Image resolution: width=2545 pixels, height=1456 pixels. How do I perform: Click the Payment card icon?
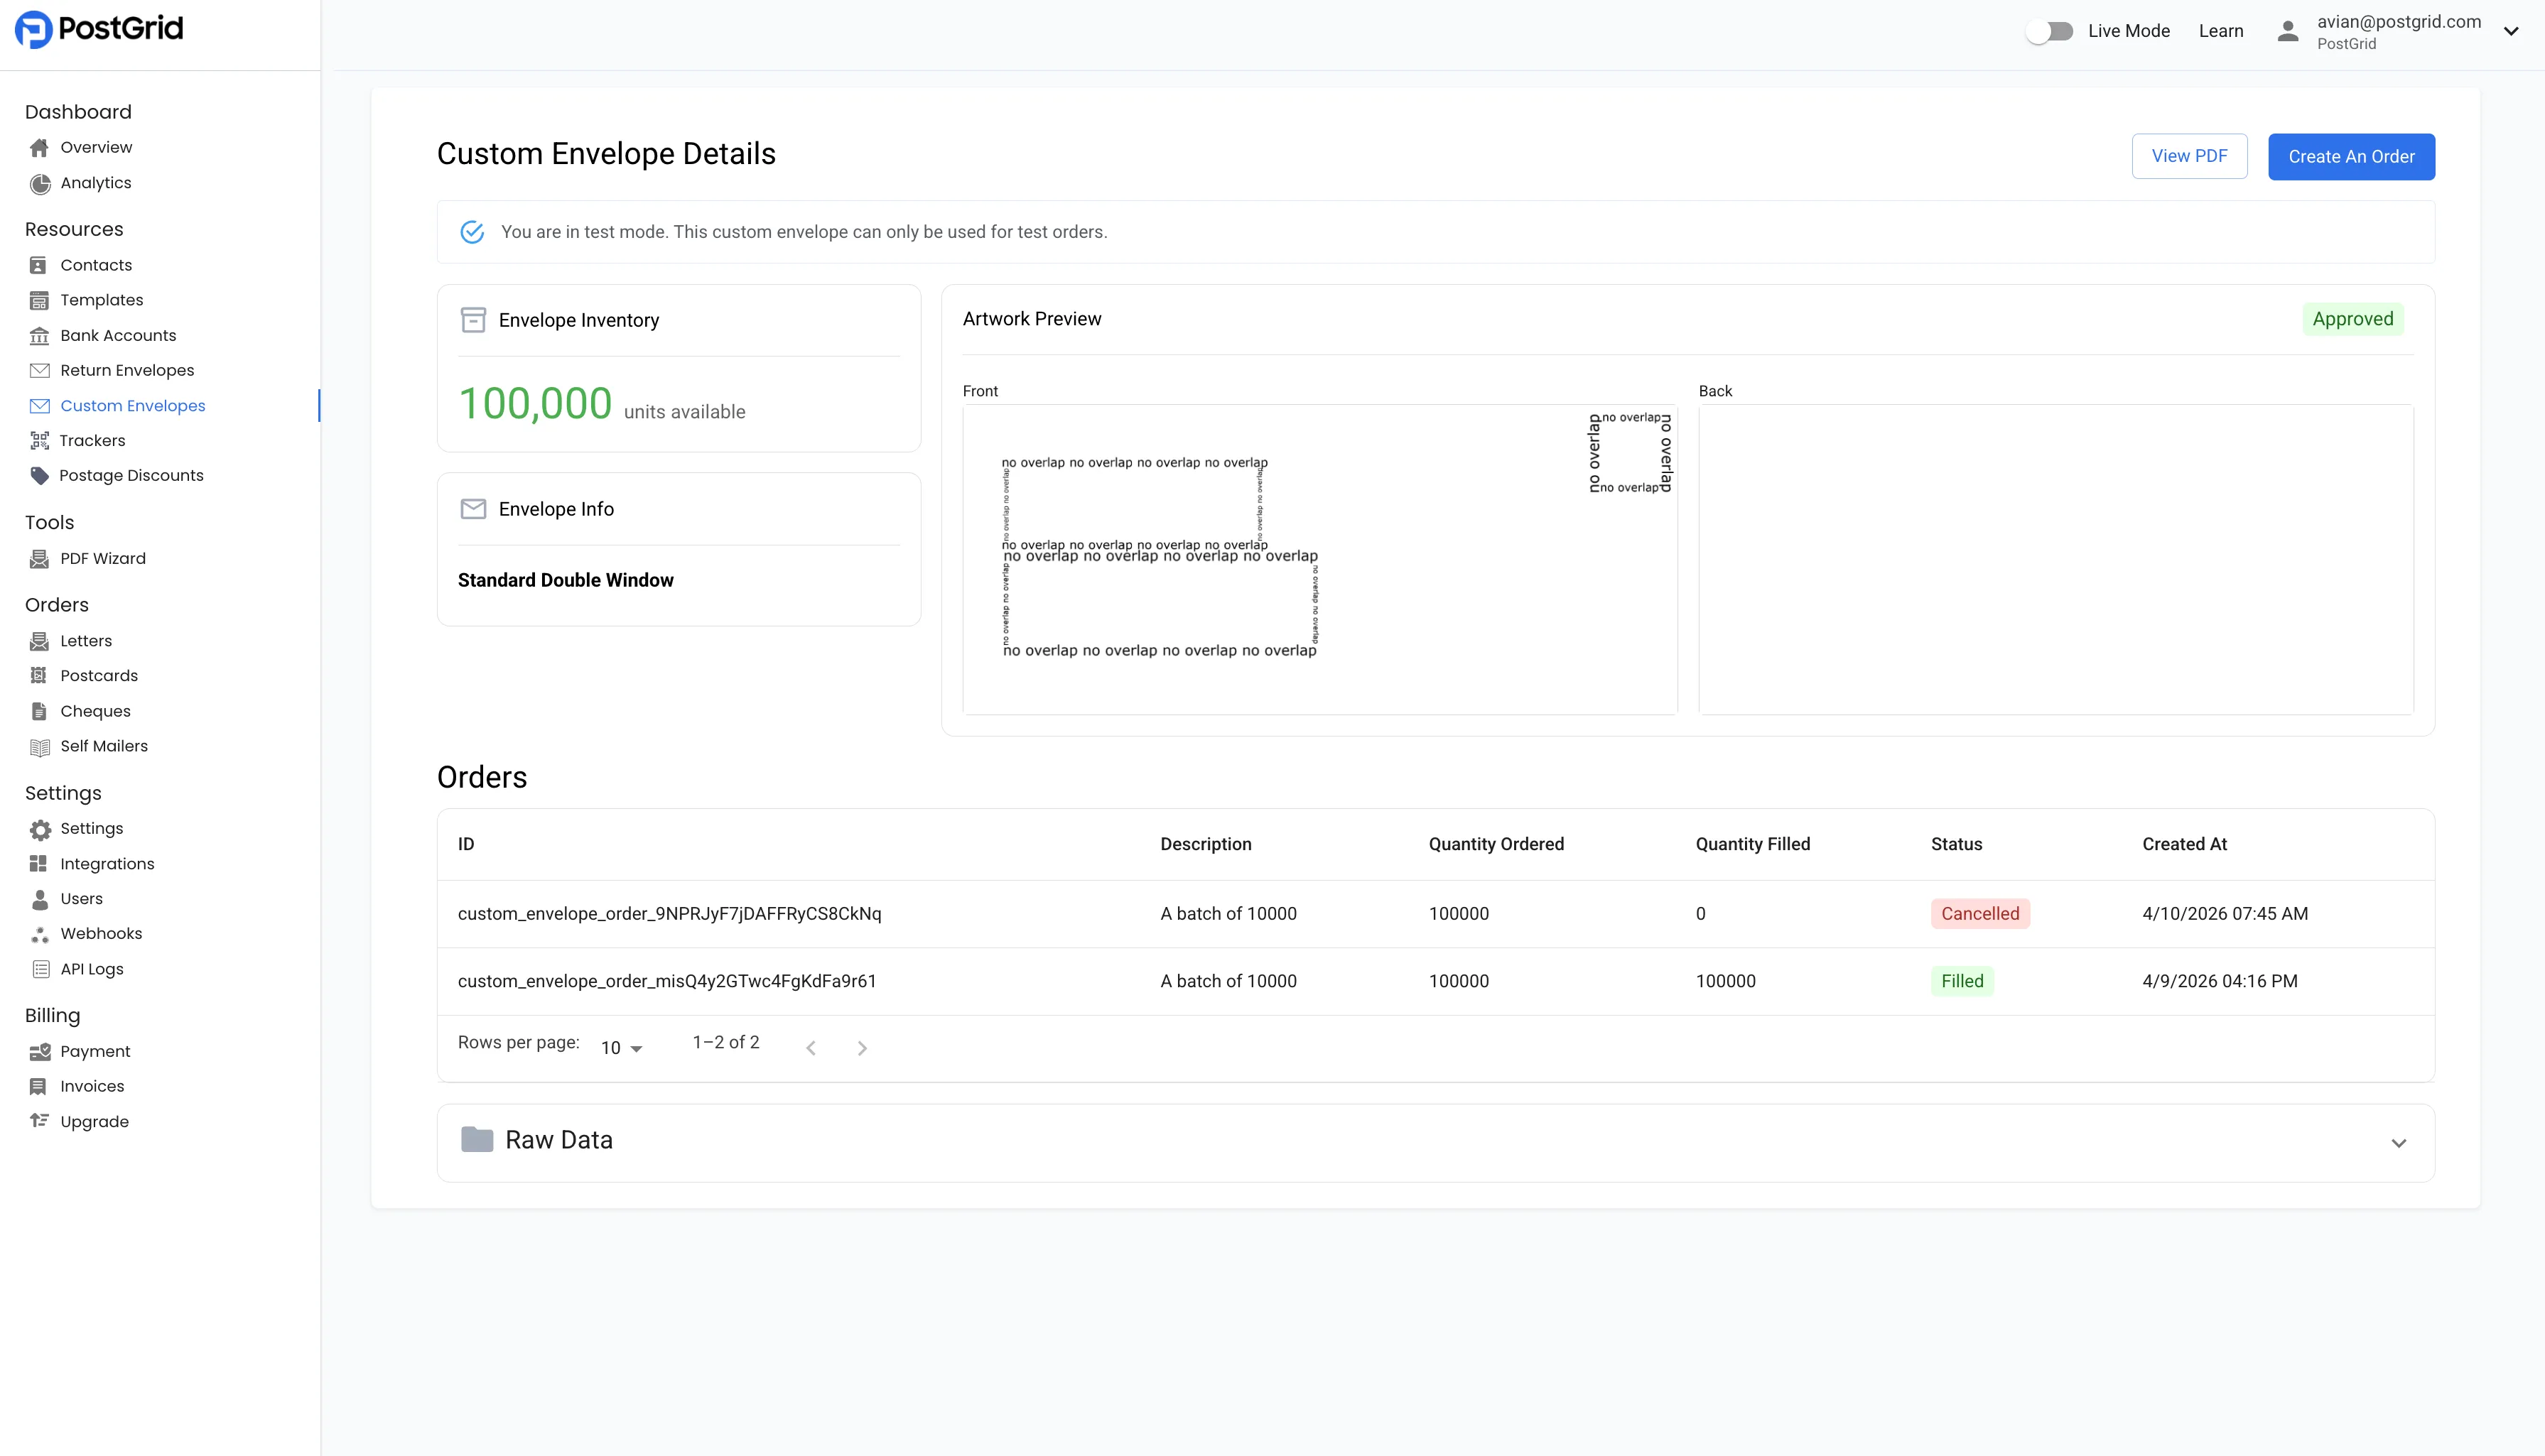coord(39,1052)
